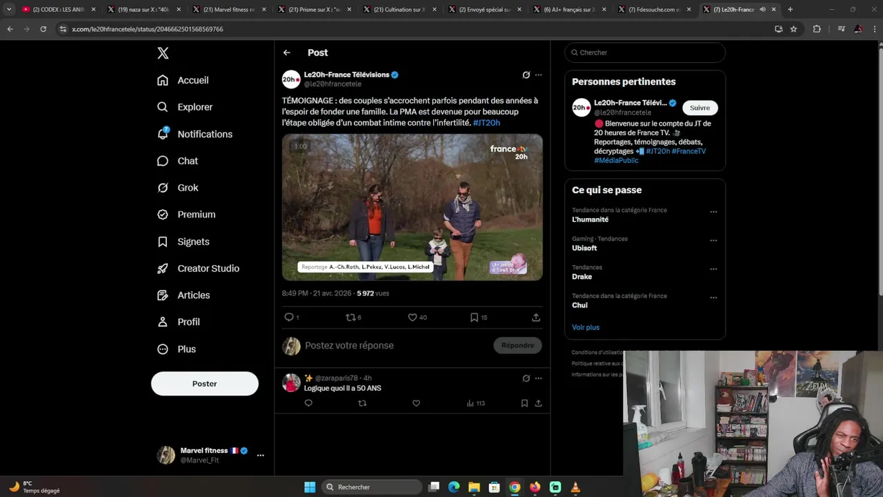Open Chui trend

coord(579,305)
